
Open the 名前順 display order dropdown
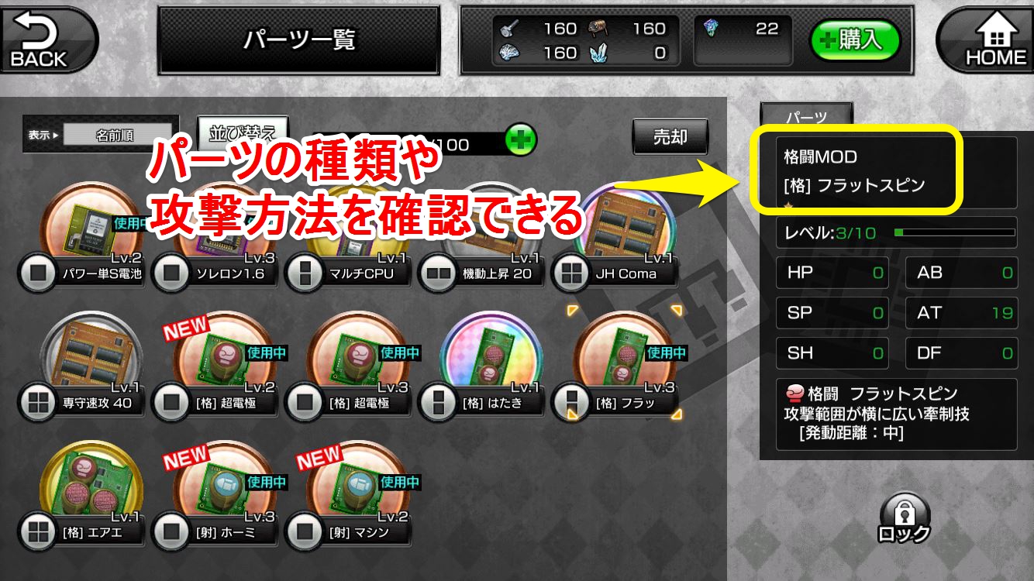pos(117,135)
